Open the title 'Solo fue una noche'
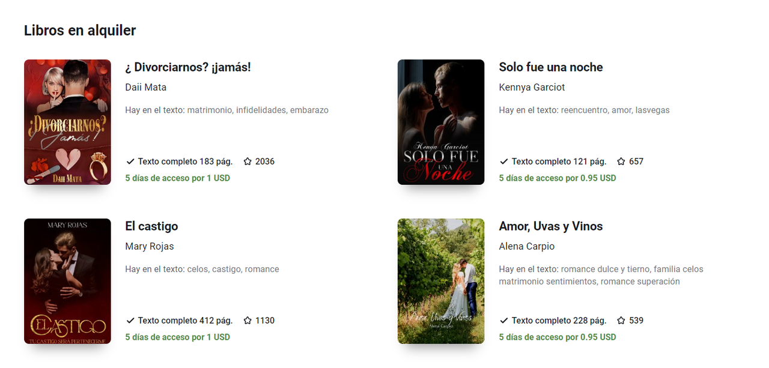769x368 pixels. point(551,67)
